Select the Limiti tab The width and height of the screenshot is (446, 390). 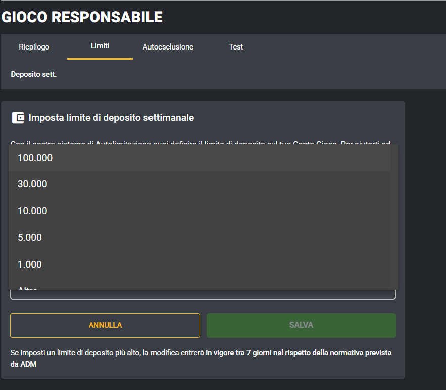point(100,46)
